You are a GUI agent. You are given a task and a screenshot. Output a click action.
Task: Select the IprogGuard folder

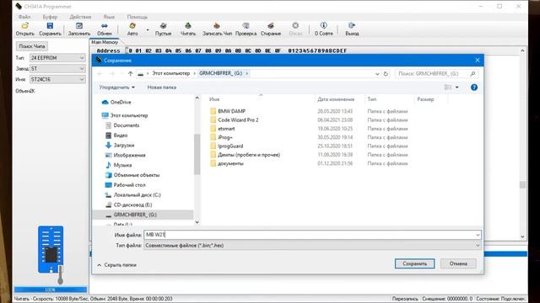click(226, 146)
